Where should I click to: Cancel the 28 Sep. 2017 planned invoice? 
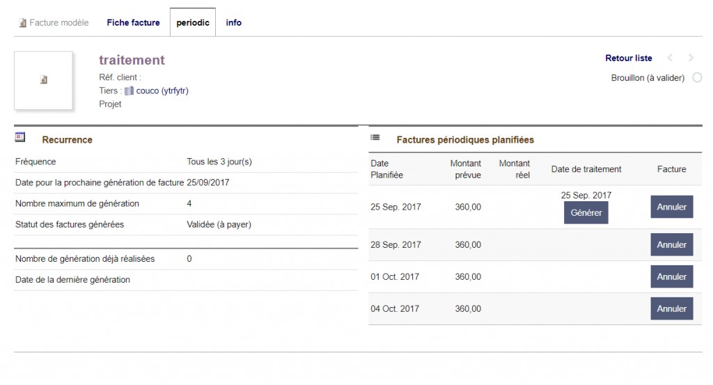(x=672, y=244)
